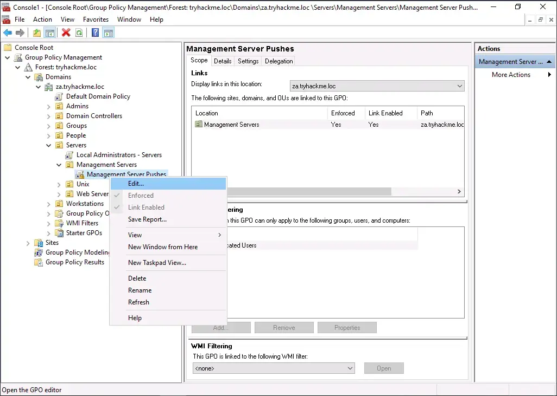
Task: Collapse the Group Policy Management tree node
Action: tap(8, 57)
